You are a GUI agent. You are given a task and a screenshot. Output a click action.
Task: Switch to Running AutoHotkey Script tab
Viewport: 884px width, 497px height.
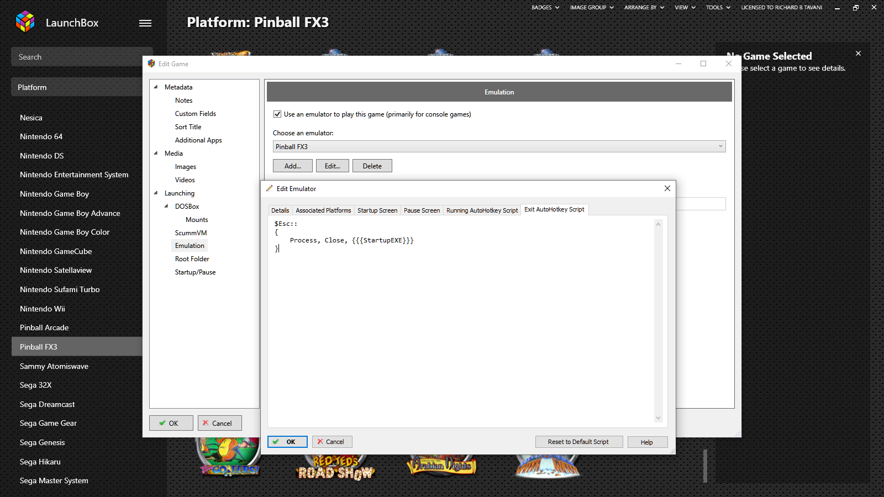(482, 210)
